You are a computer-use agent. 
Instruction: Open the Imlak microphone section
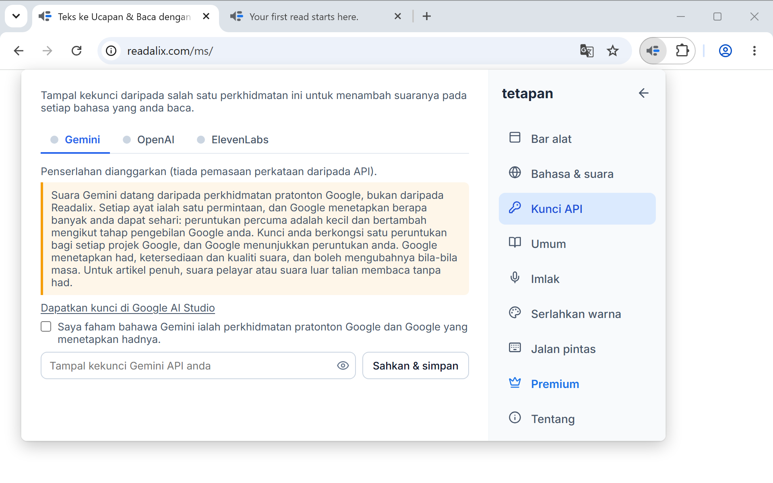[x=577, y=279]
